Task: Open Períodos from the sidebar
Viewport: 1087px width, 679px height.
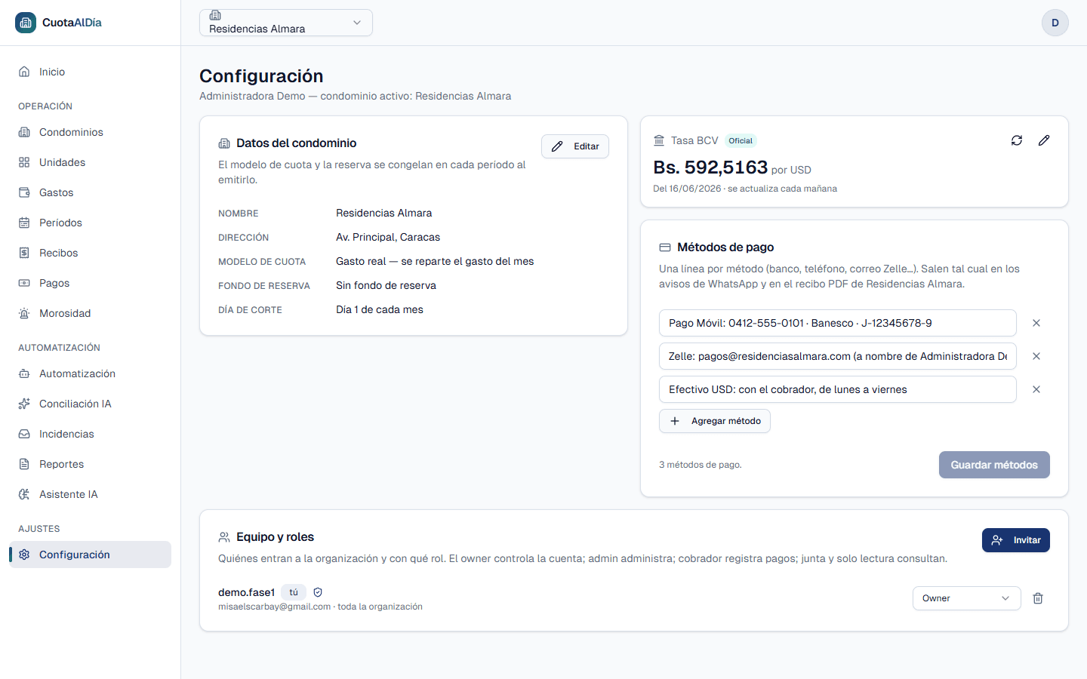Action: (x=91, y=223)
